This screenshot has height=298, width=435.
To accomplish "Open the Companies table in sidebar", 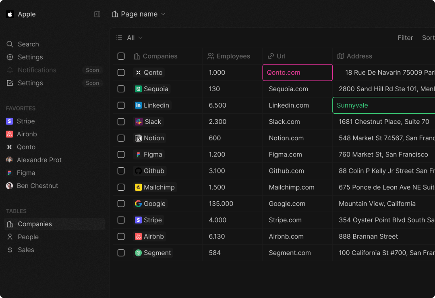I will click(54, 224).
